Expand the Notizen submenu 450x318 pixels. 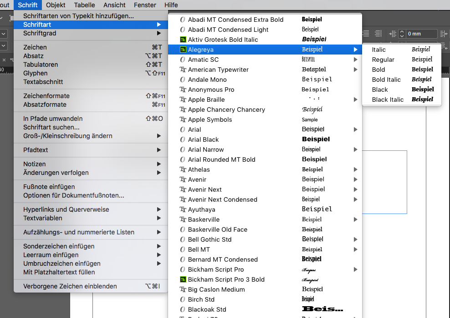click(91, 164)
